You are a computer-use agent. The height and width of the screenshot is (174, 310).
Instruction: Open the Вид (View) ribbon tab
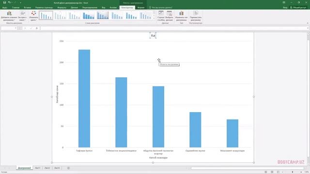104,8
